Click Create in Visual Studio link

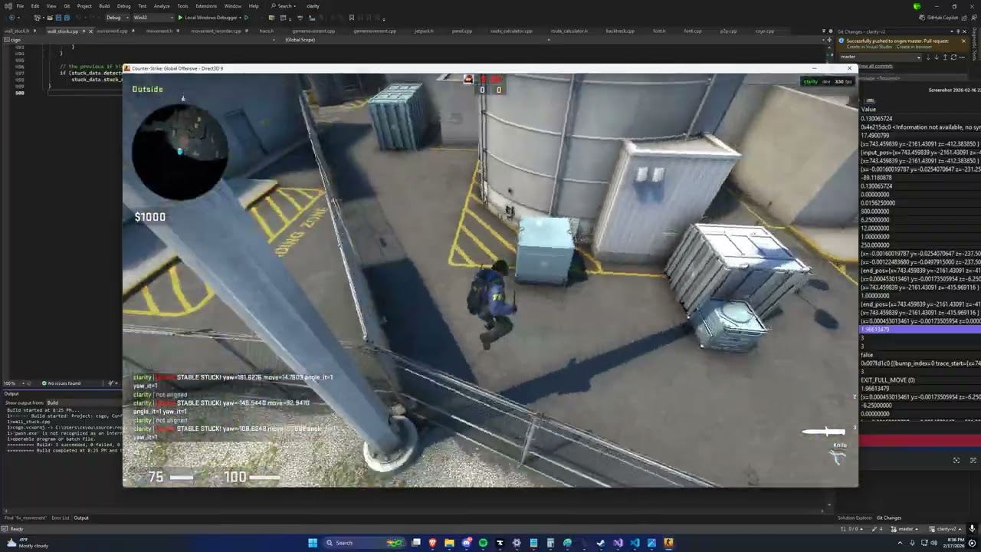pos(869,47)
